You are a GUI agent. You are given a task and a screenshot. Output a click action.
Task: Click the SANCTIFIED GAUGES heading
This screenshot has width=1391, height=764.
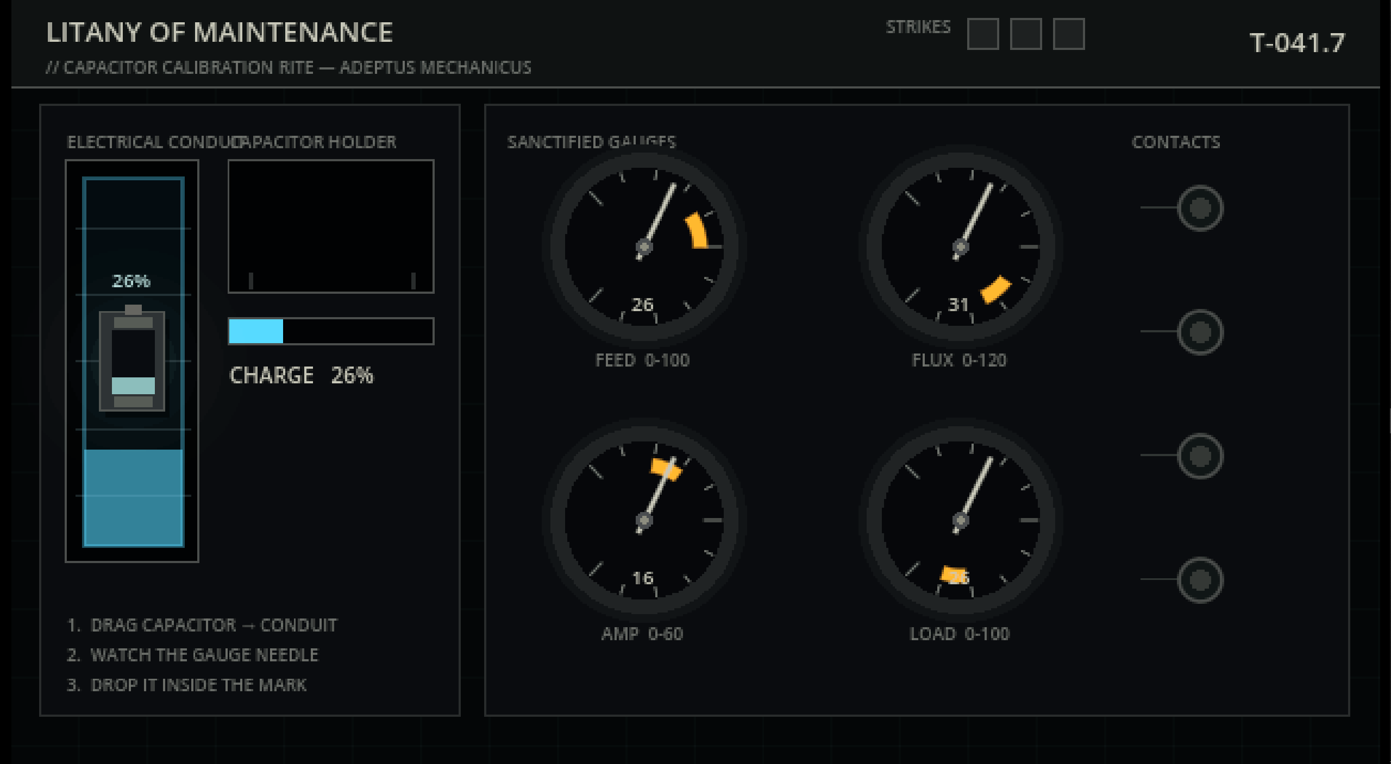(591, 142)
